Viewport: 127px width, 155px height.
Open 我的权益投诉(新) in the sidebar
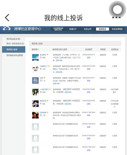point(14,39)
